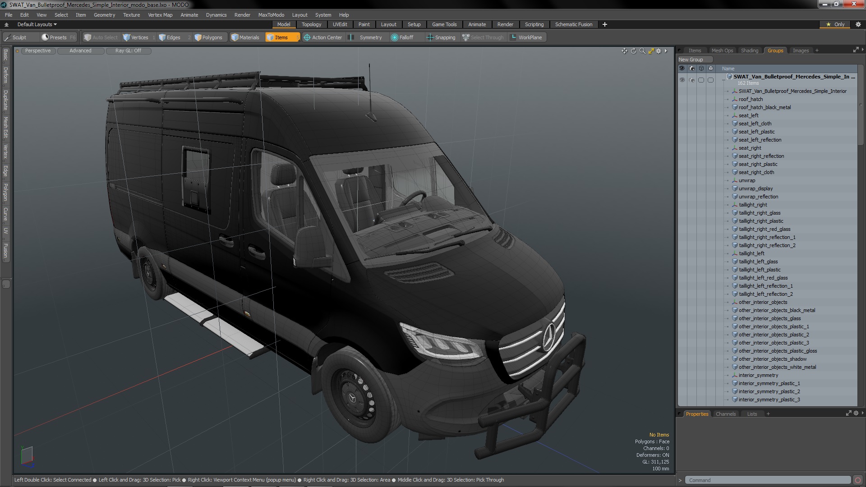The image size is (866, 487).
Task: Click the Name column header
Action: [728, 69]
